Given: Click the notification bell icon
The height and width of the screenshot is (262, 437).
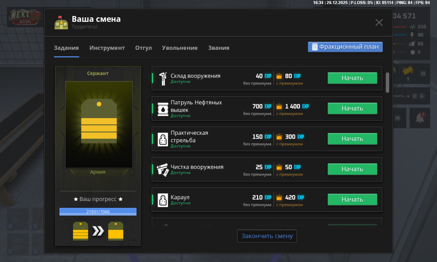Looking at the screenshot, I should pos(420,118).
